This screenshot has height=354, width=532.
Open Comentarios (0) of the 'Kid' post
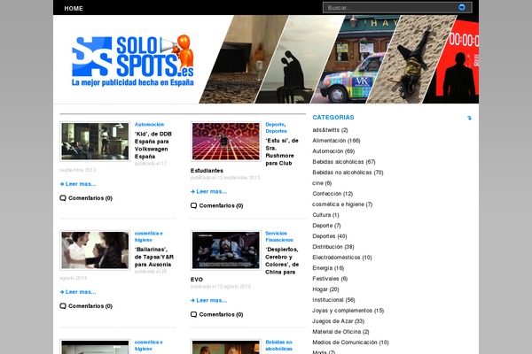tap(90, 198)
